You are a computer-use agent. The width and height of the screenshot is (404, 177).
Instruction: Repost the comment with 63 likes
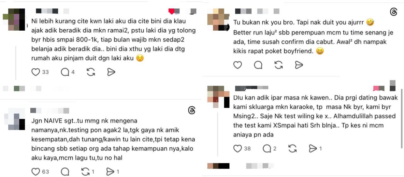pyautogui.click(x=85, y=171)
